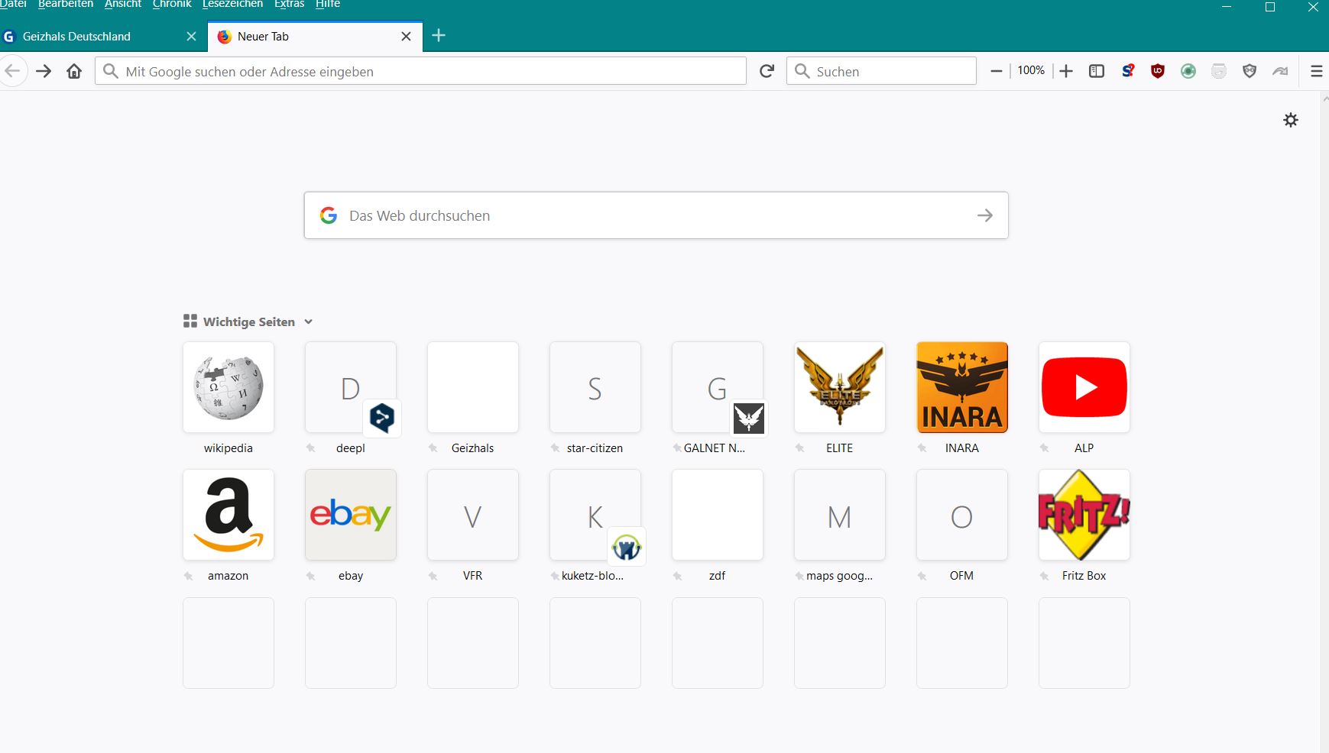Open the VFR shortcut tile
The image size is (1329, 753).
473,515
